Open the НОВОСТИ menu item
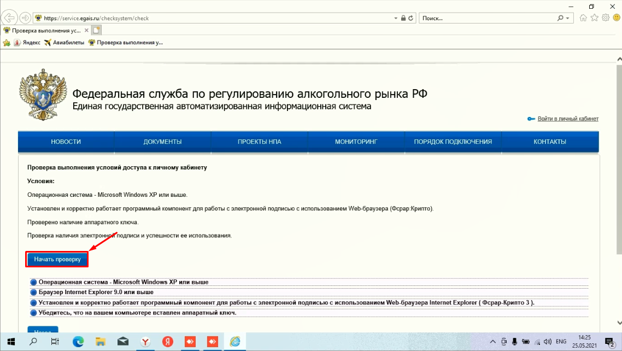Image resolution: width=622 pixels, height=351 pixels. (66, 142)
